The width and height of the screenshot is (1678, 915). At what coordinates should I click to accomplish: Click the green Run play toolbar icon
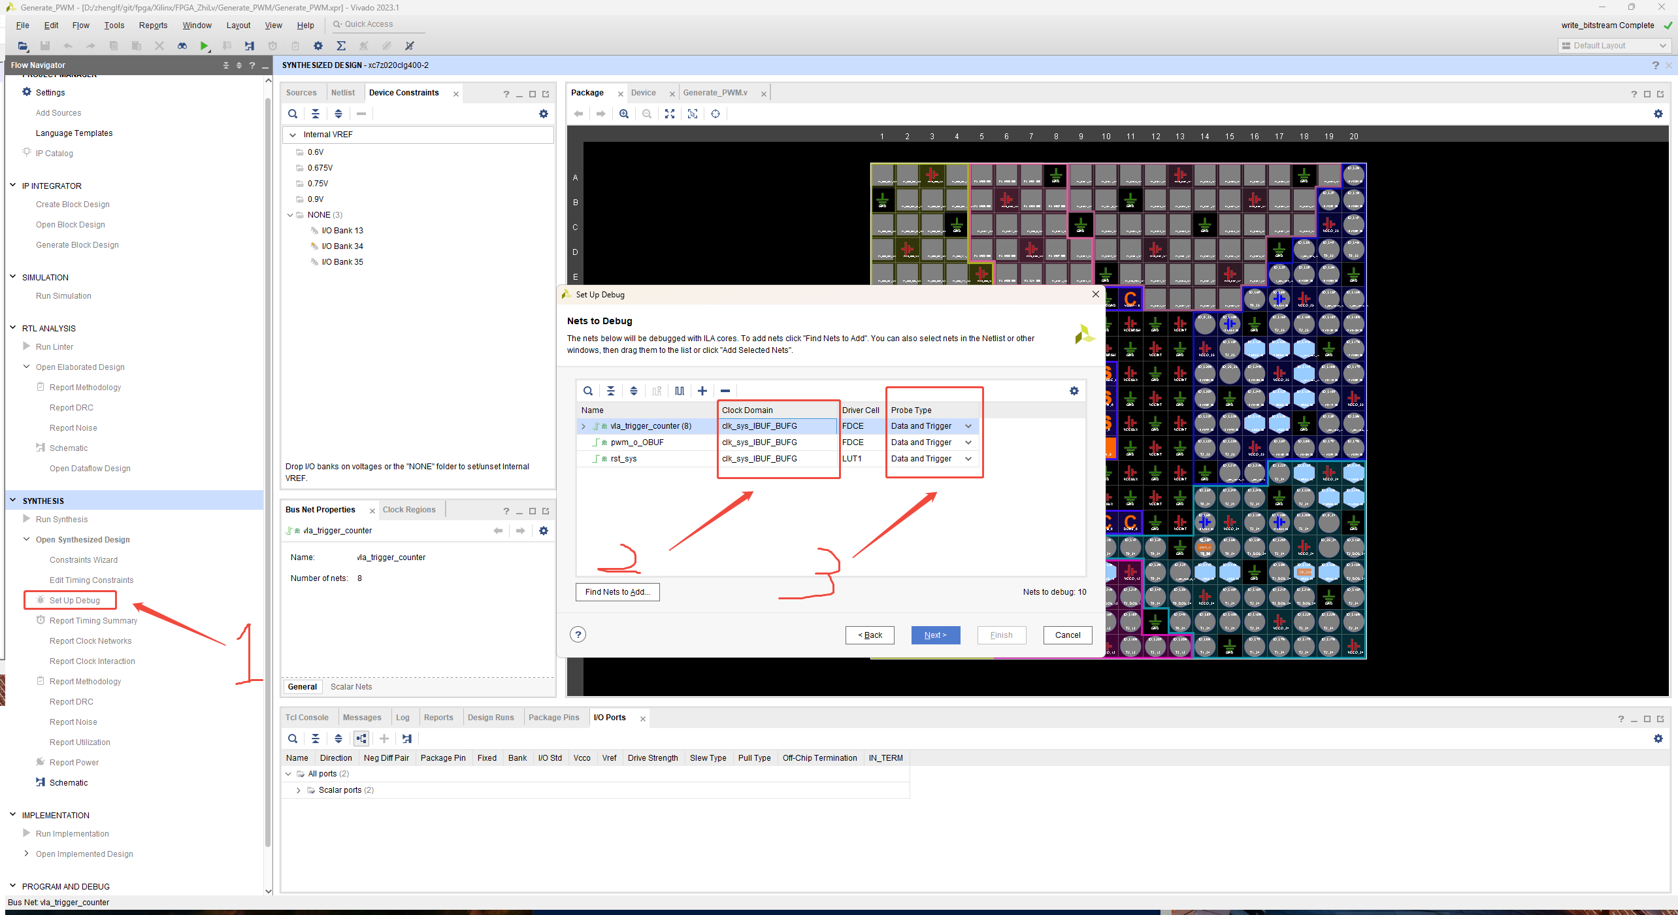pyautogui.click(x=205, y=46)
